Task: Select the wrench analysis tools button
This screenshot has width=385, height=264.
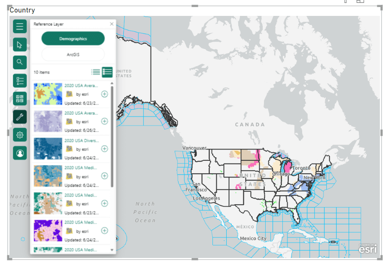Action: 20,117
